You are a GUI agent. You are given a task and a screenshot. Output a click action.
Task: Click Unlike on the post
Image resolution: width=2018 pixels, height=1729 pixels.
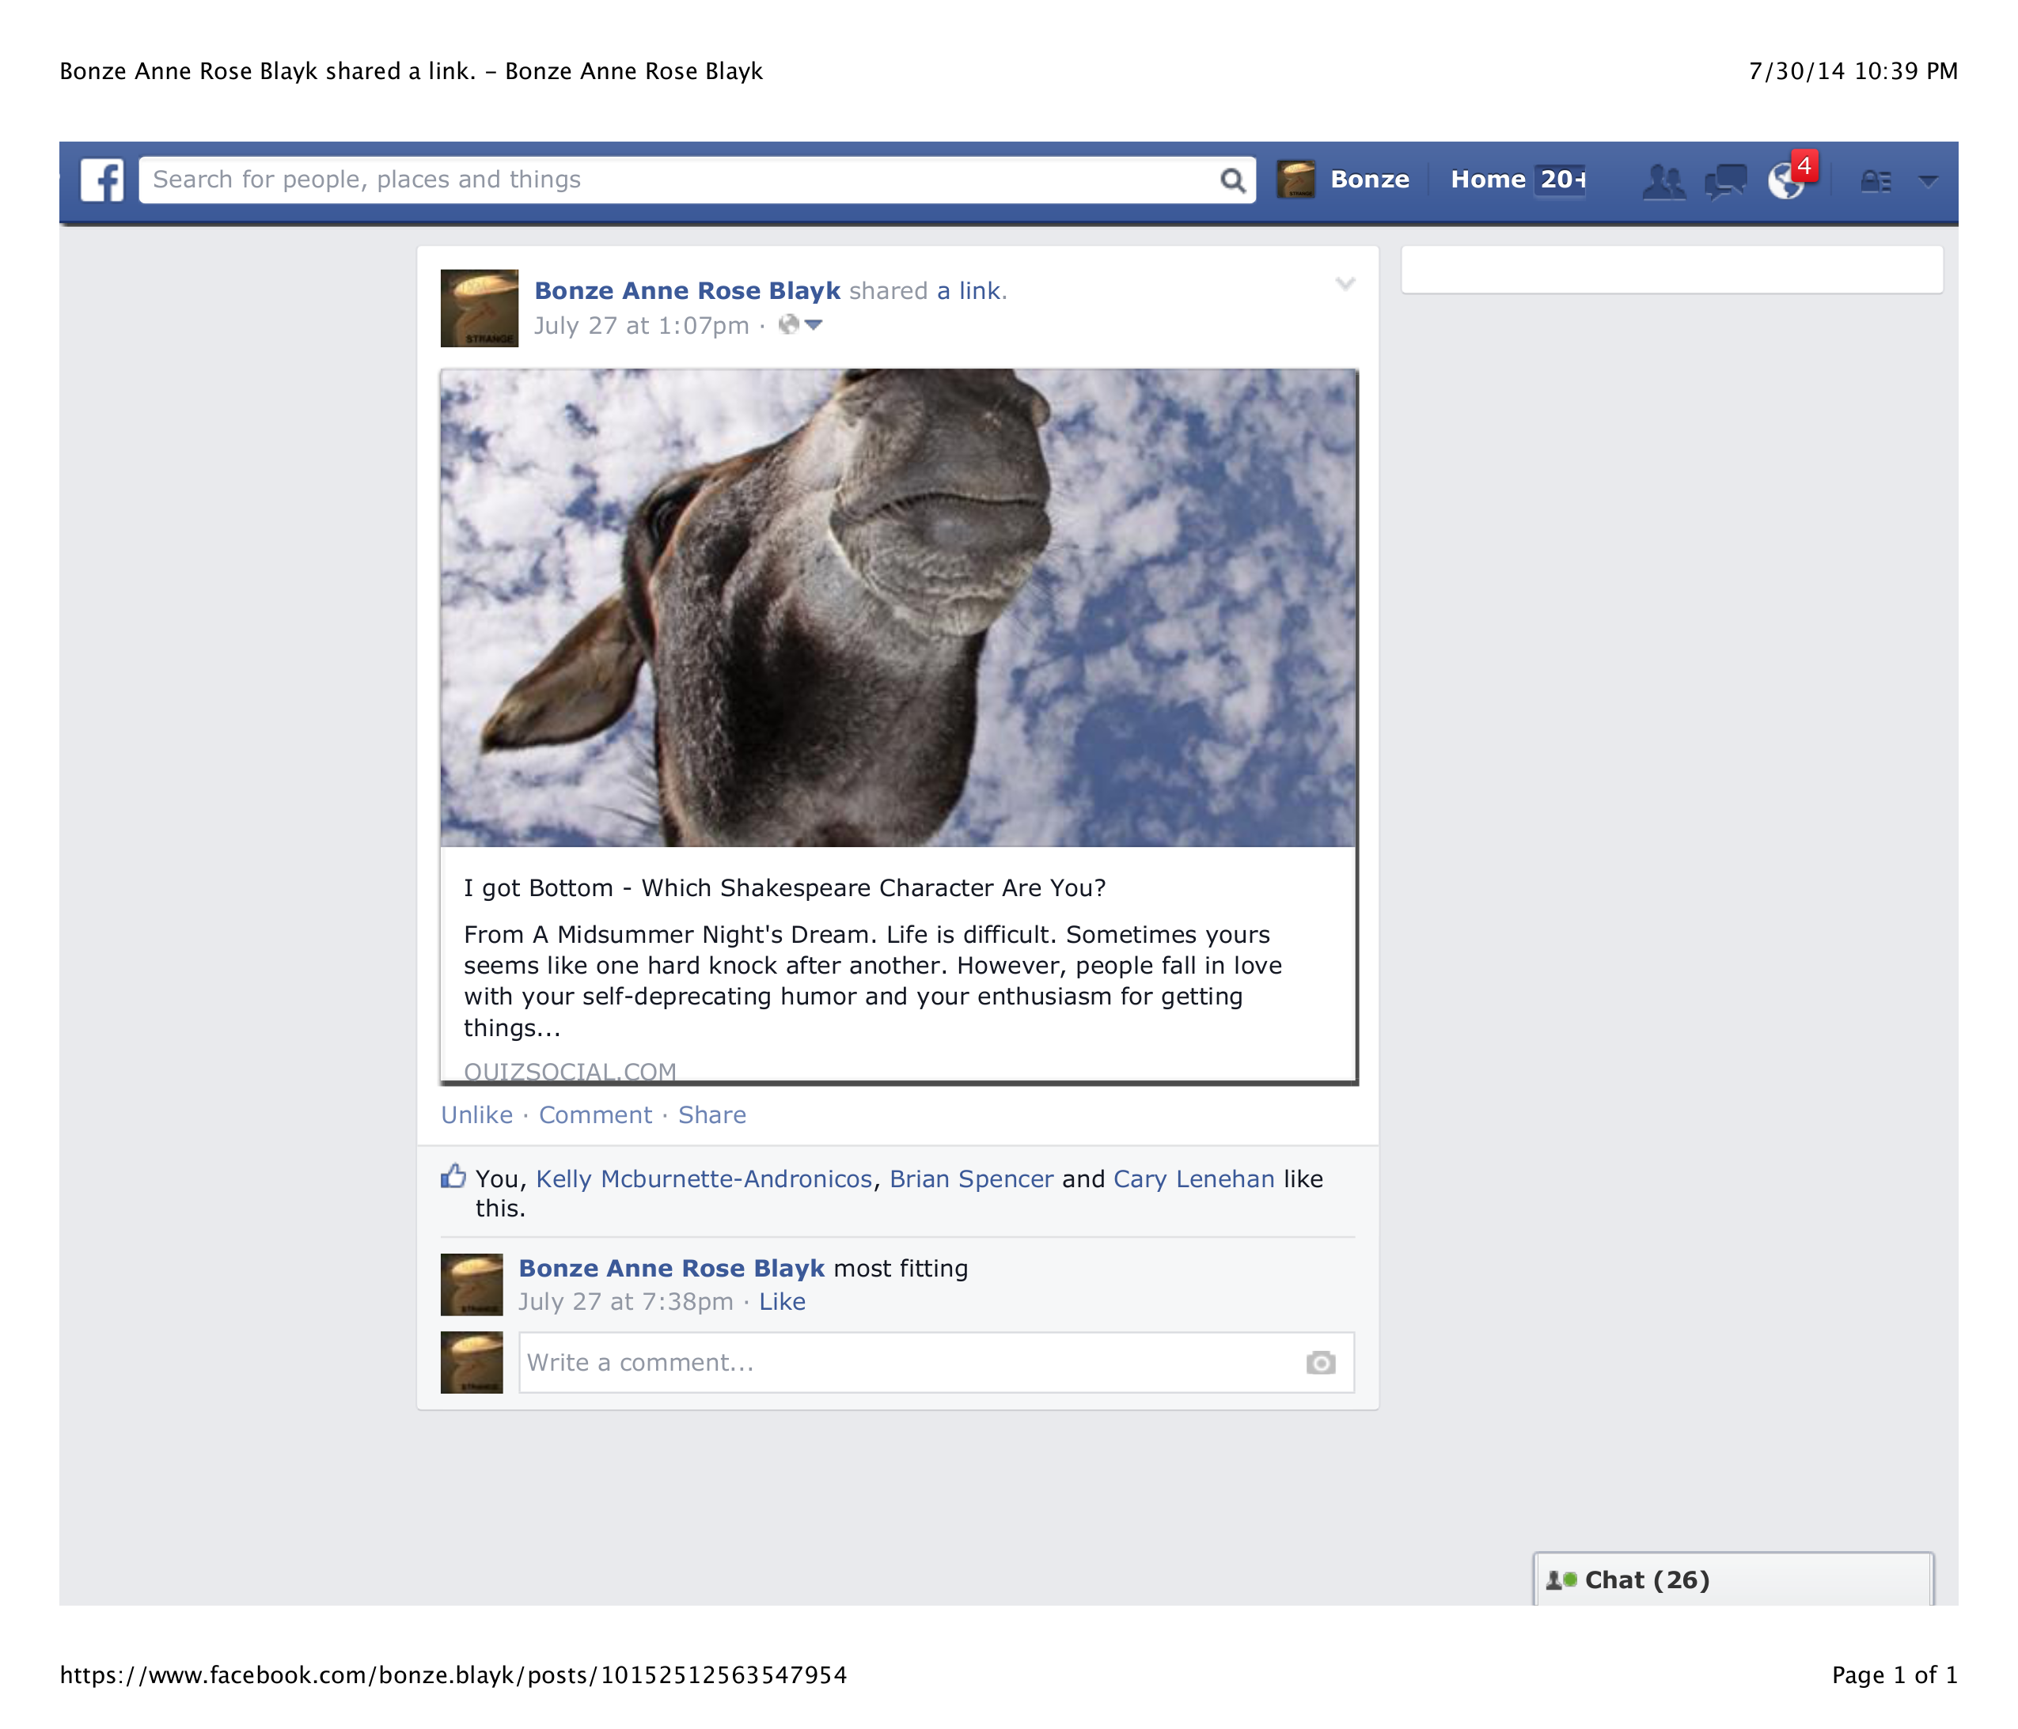476,1114
